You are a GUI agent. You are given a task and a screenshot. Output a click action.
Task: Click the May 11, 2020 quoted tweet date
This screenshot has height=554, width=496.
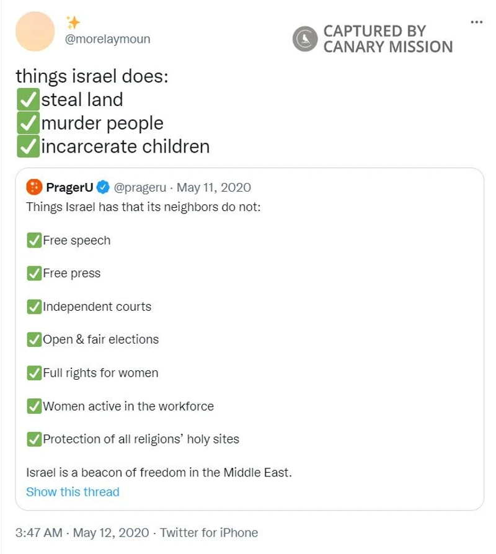(x=213, y=187)
